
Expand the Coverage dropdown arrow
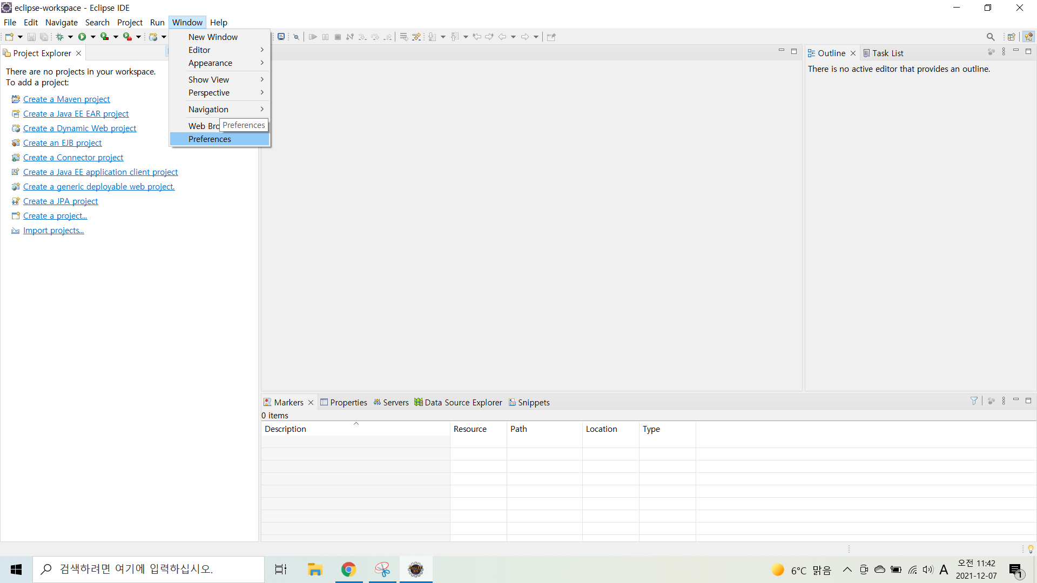[x=116, y=37]
